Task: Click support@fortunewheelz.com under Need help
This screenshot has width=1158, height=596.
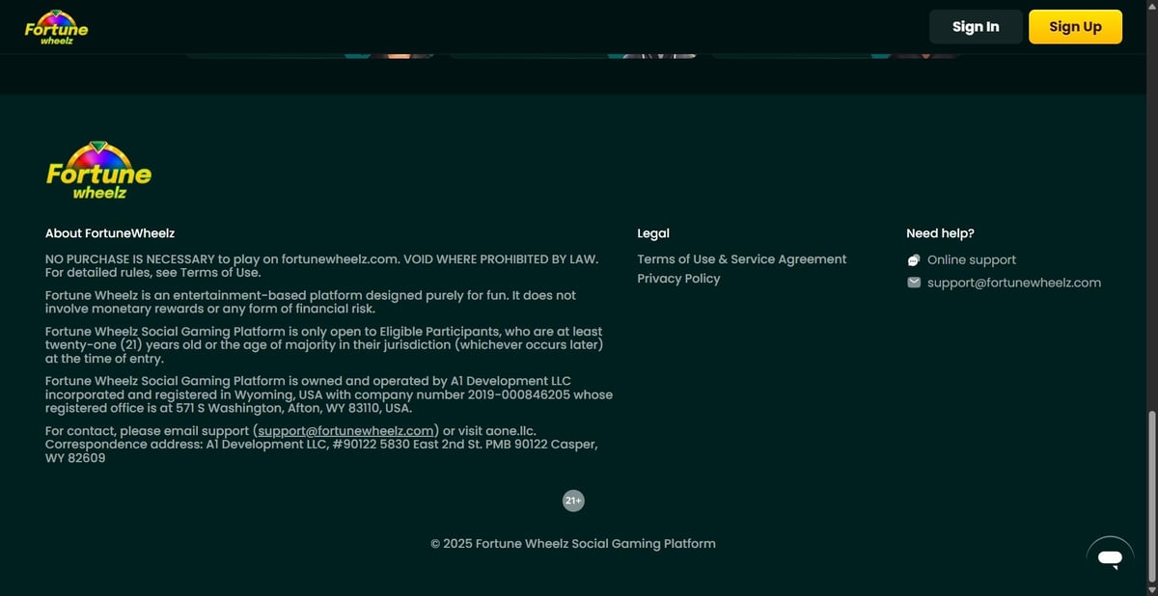Action: coord(1014,283)
